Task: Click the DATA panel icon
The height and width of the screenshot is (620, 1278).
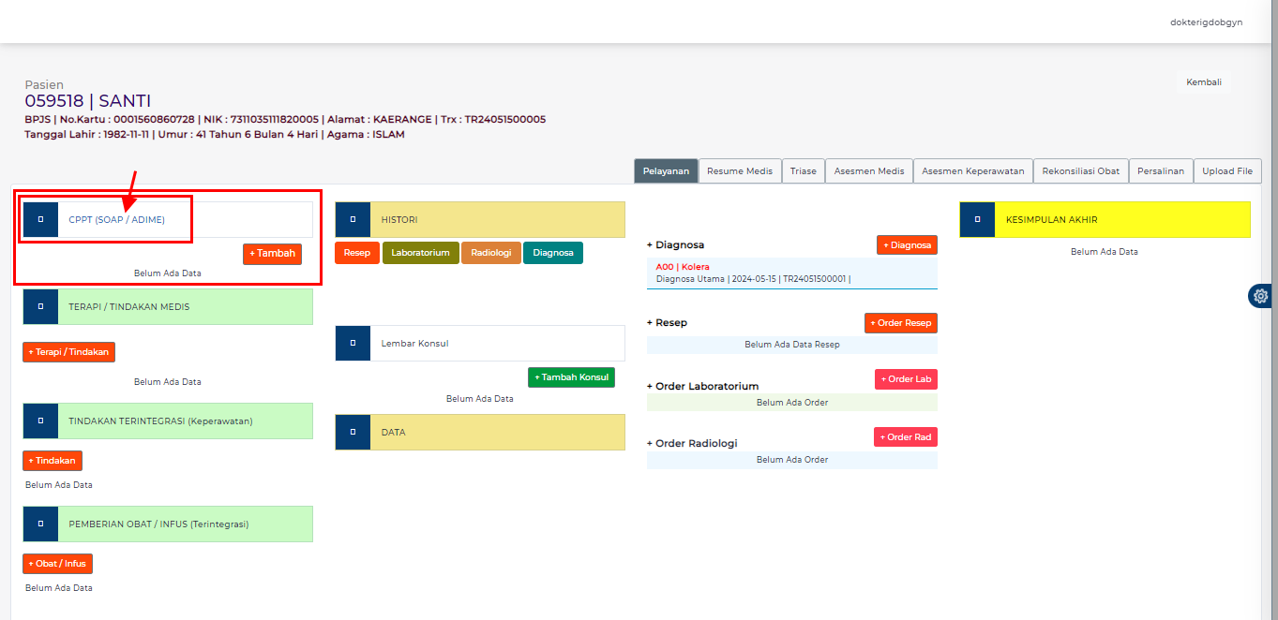Action: (353, 432)
